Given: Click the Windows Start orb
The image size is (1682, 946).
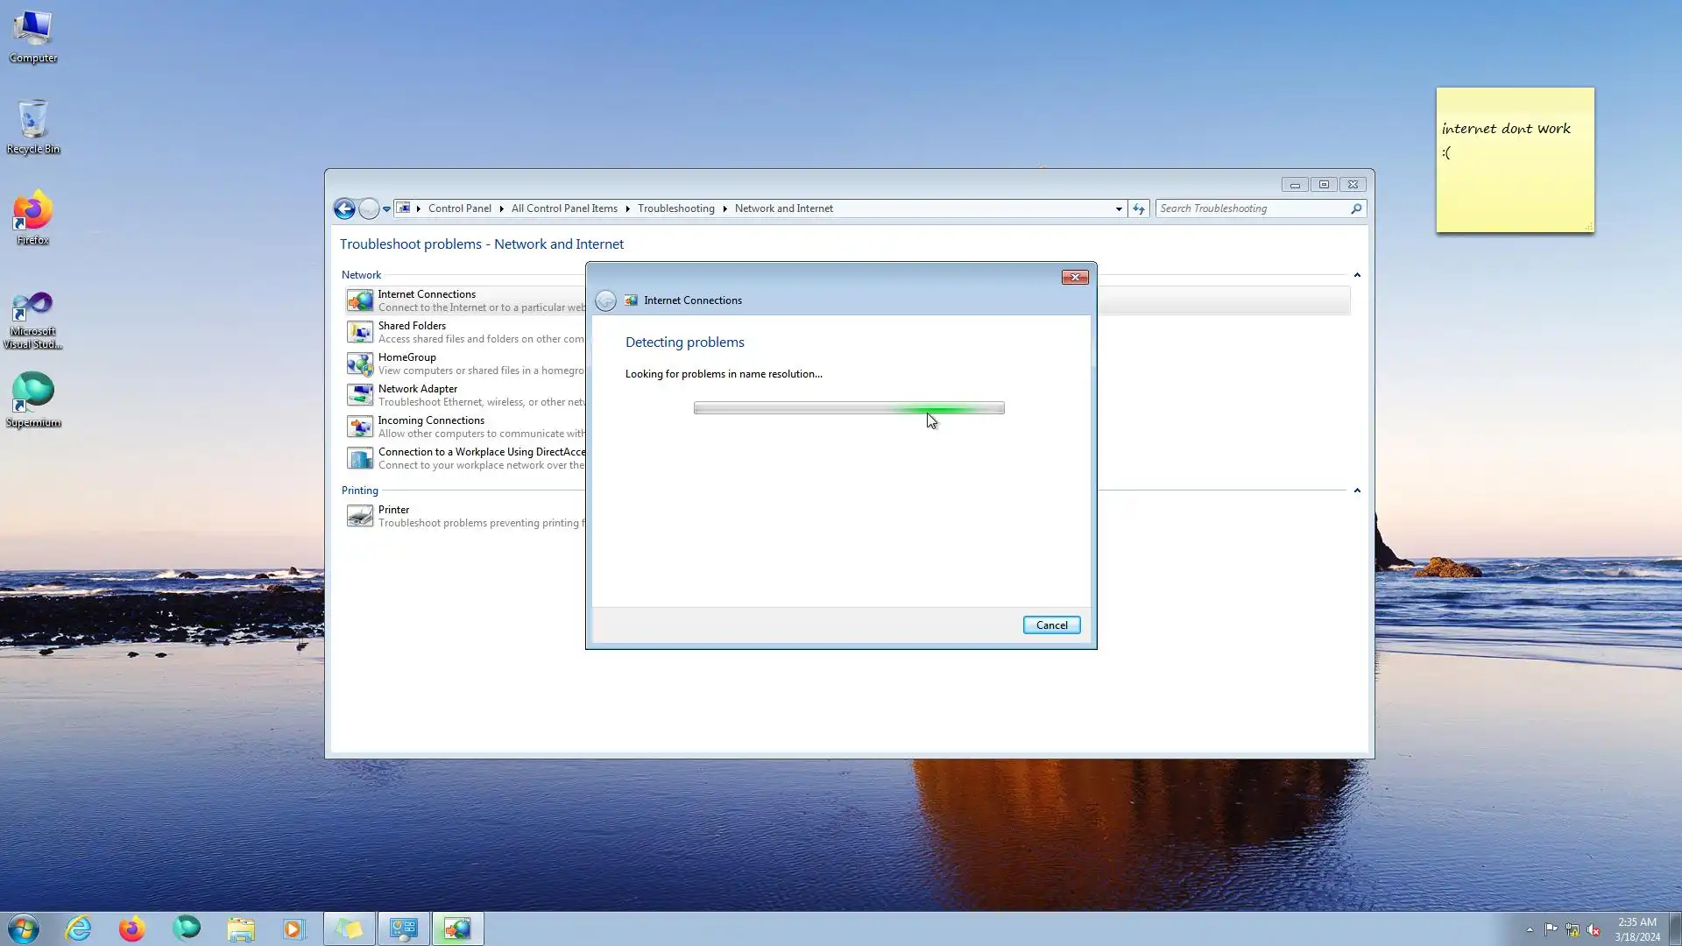Looking at the screenshot, I should (x=24, y=928).
